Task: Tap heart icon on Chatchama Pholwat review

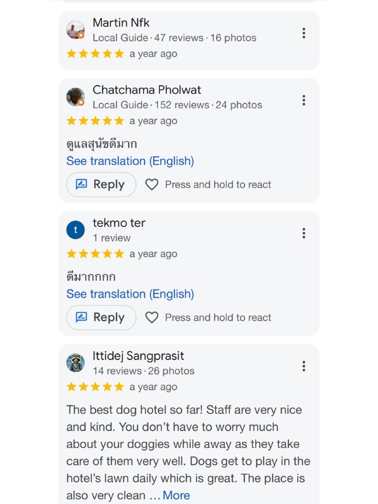Action: [152, 185]
